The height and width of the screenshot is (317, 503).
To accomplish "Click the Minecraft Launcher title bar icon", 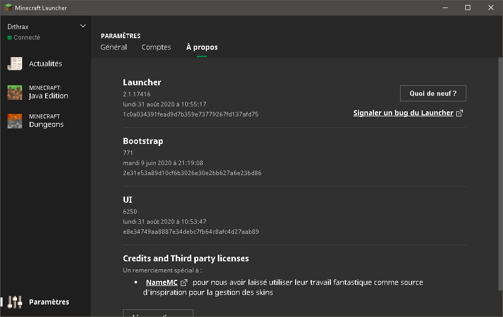I will coord(9,8).
